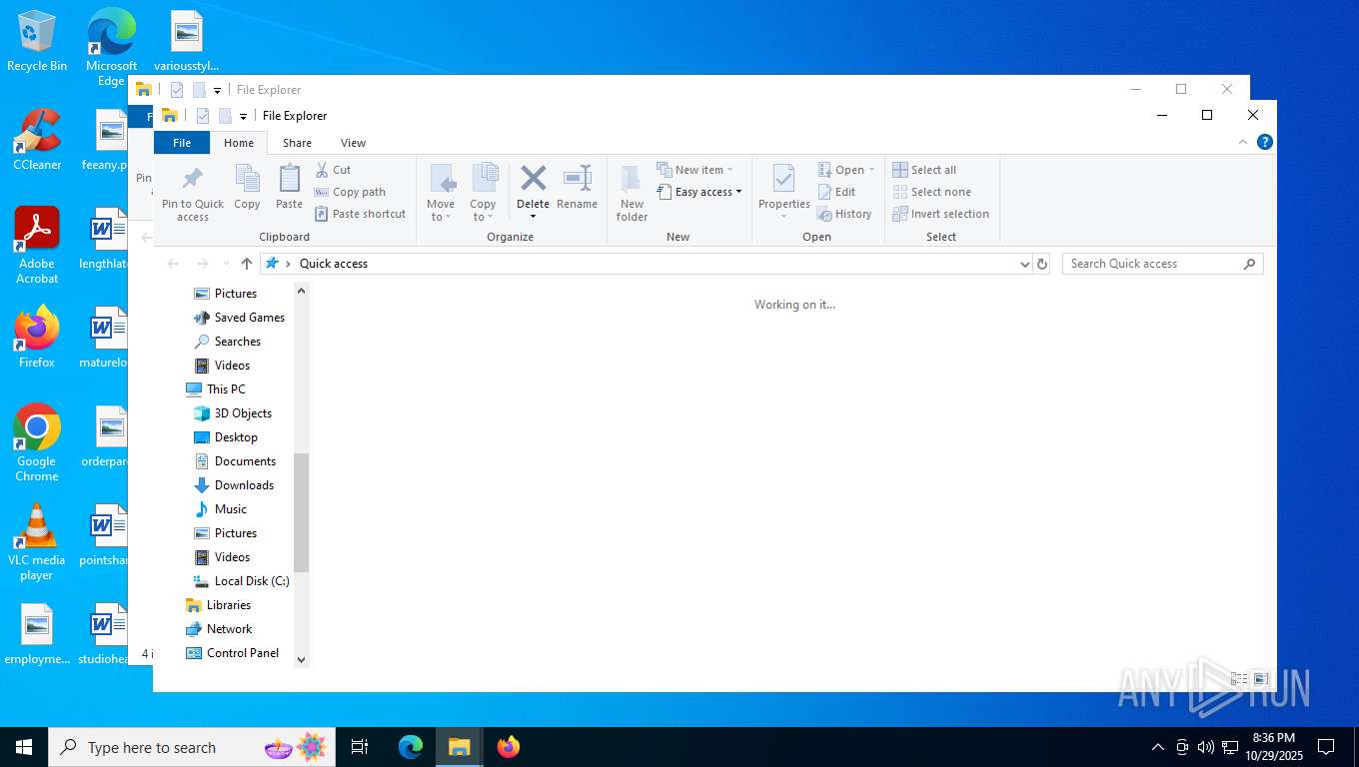Viewport: 1359px width, 767px height.
Task: Click the Paste ribbon icon
Action: tap(289, 180)
